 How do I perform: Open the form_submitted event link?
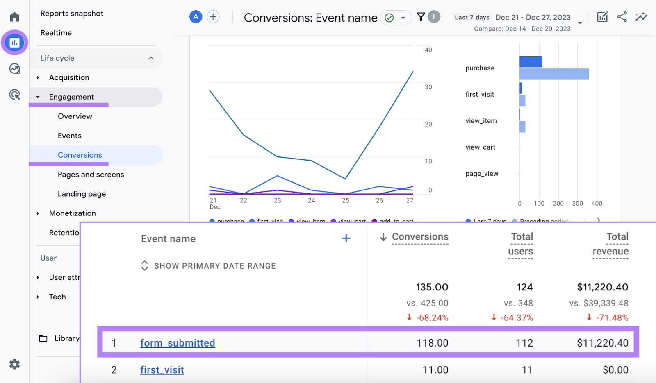178,343
